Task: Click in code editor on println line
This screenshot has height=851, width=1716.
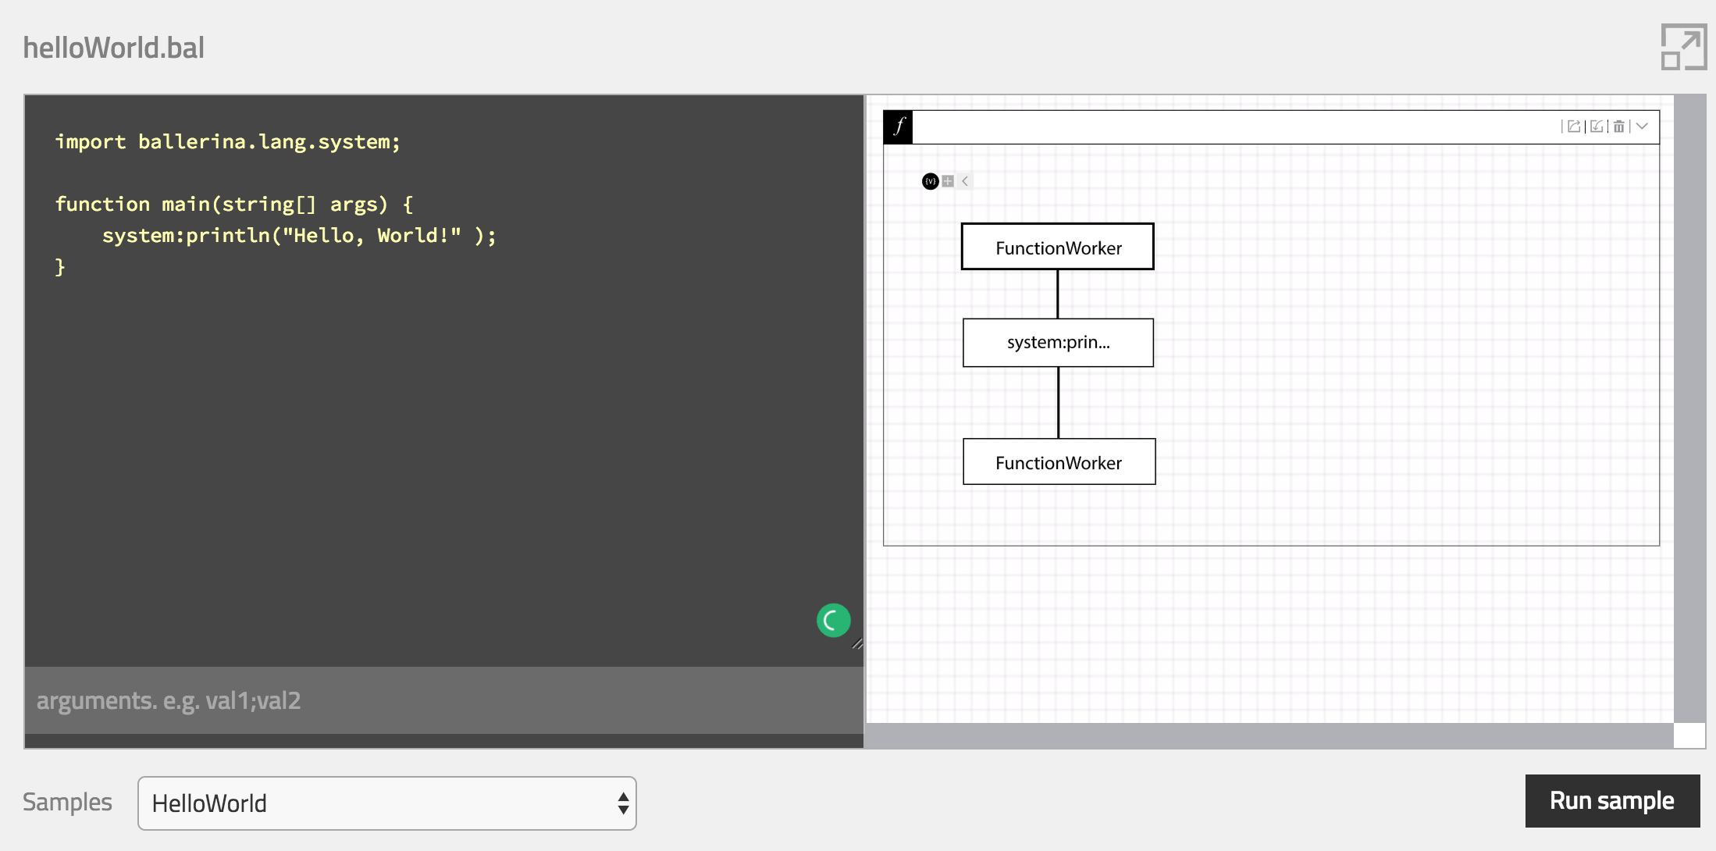Action: [299, 236]
